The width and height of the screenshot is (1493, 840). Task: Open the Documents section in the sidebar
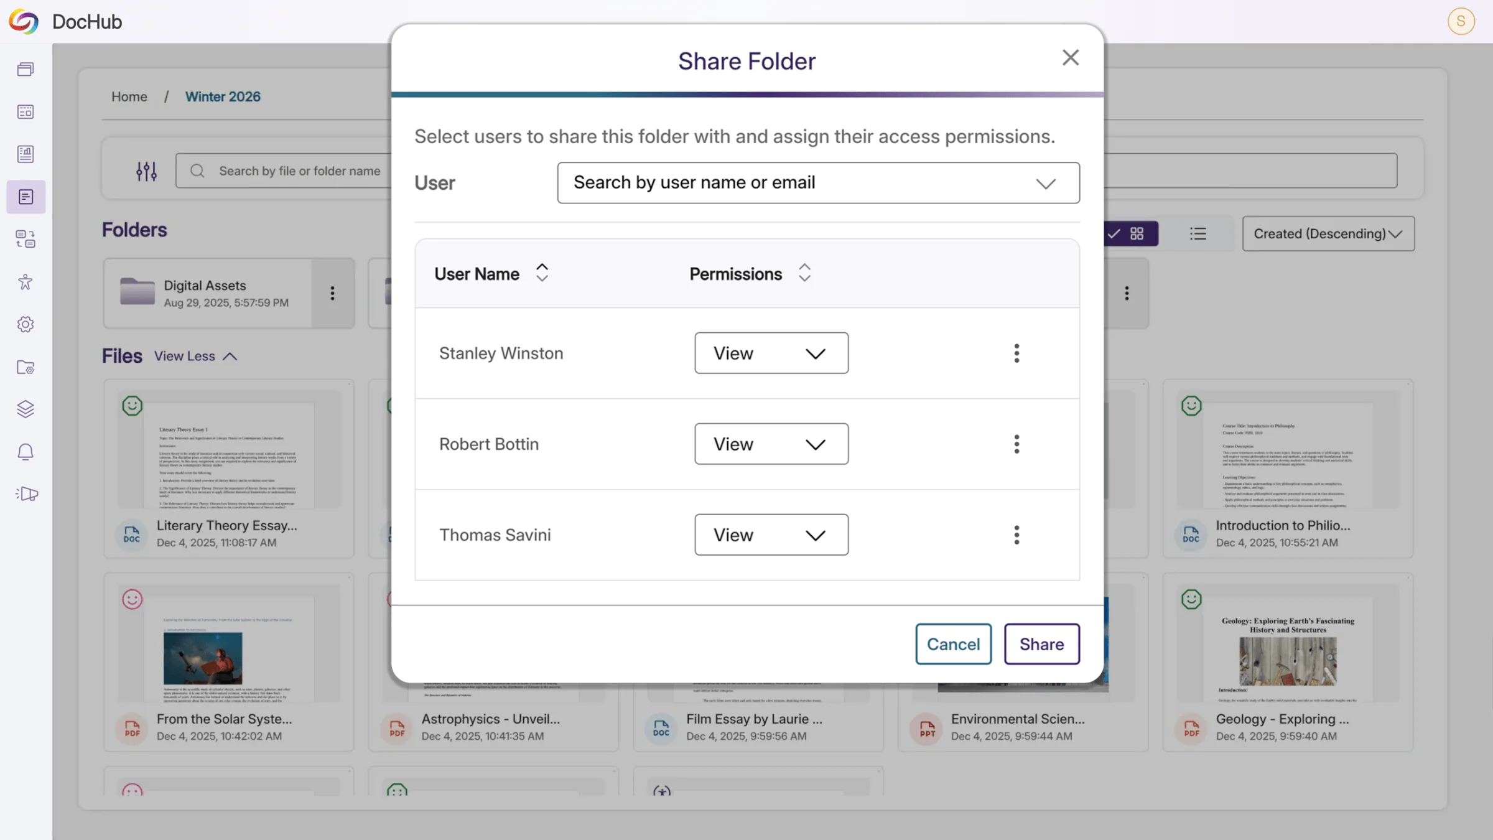(26, 197)
